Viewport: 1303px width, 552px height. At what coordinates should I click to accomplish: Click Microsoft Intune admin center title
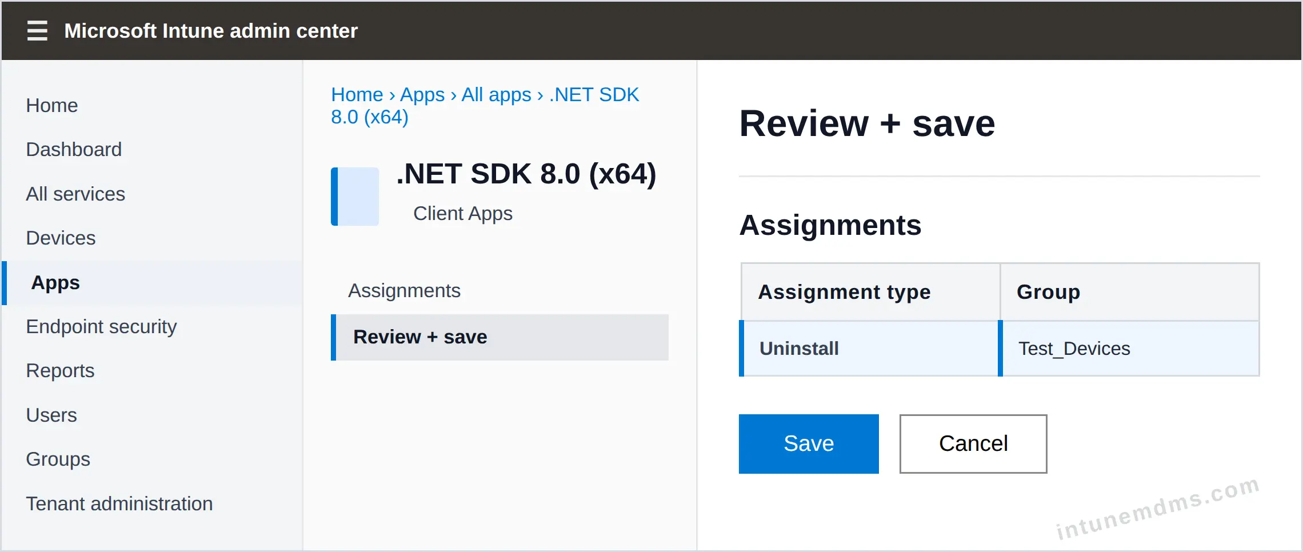(211, 31)
